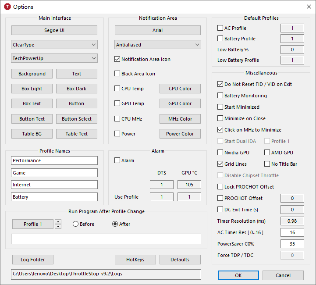
Task: Click the PowerSaver C0% value field
Action: (292, 244)
